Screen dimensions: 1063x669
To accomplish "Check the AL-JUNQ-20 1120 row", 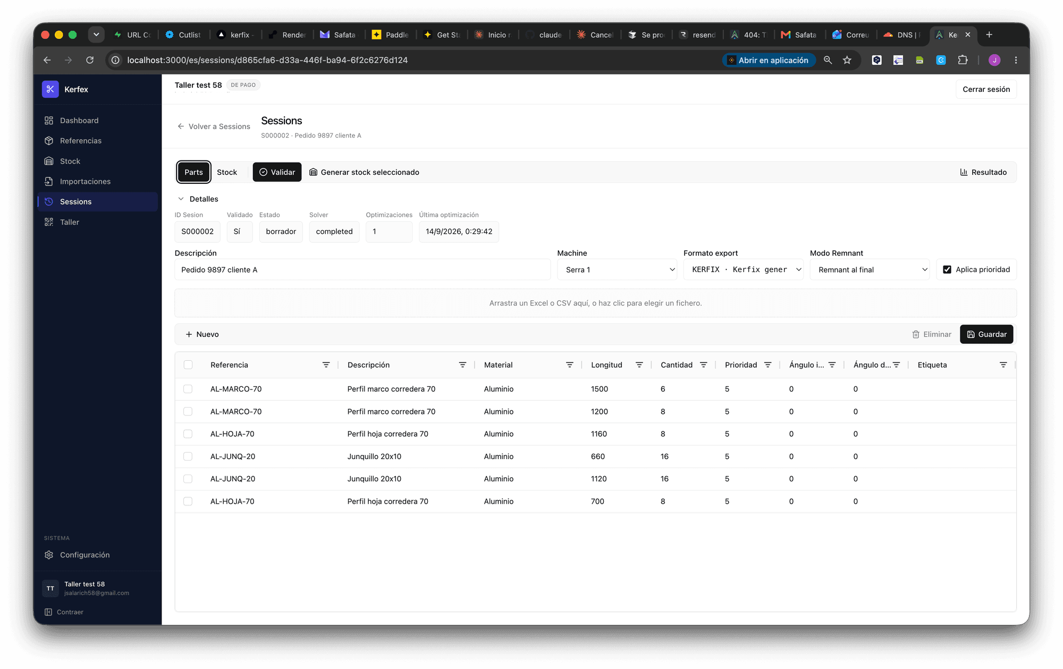I will click(188, 479).
